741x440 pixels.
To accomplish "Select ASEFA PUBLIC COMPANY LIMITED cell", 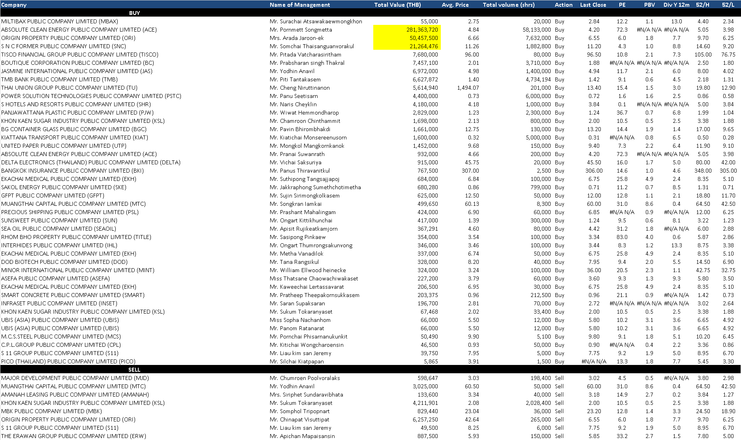I will (x=55, y=278).
